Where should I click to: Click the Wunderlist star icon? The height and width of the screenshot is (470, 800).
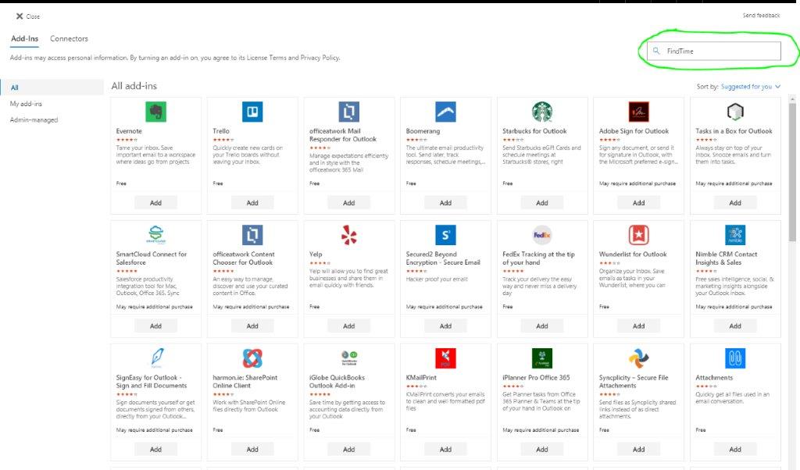click(639, 235)
